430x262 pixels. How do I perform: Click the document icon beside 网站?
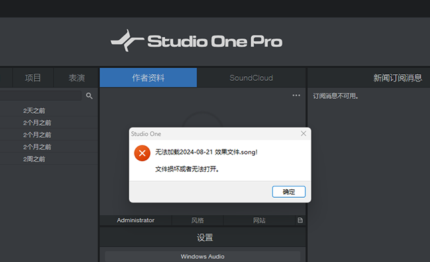[300, 220]
